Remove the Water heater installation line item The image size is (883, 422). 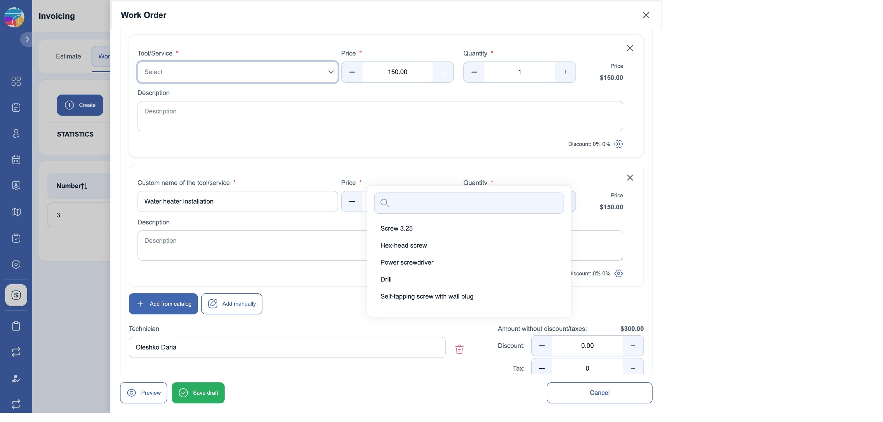[630, 177]
